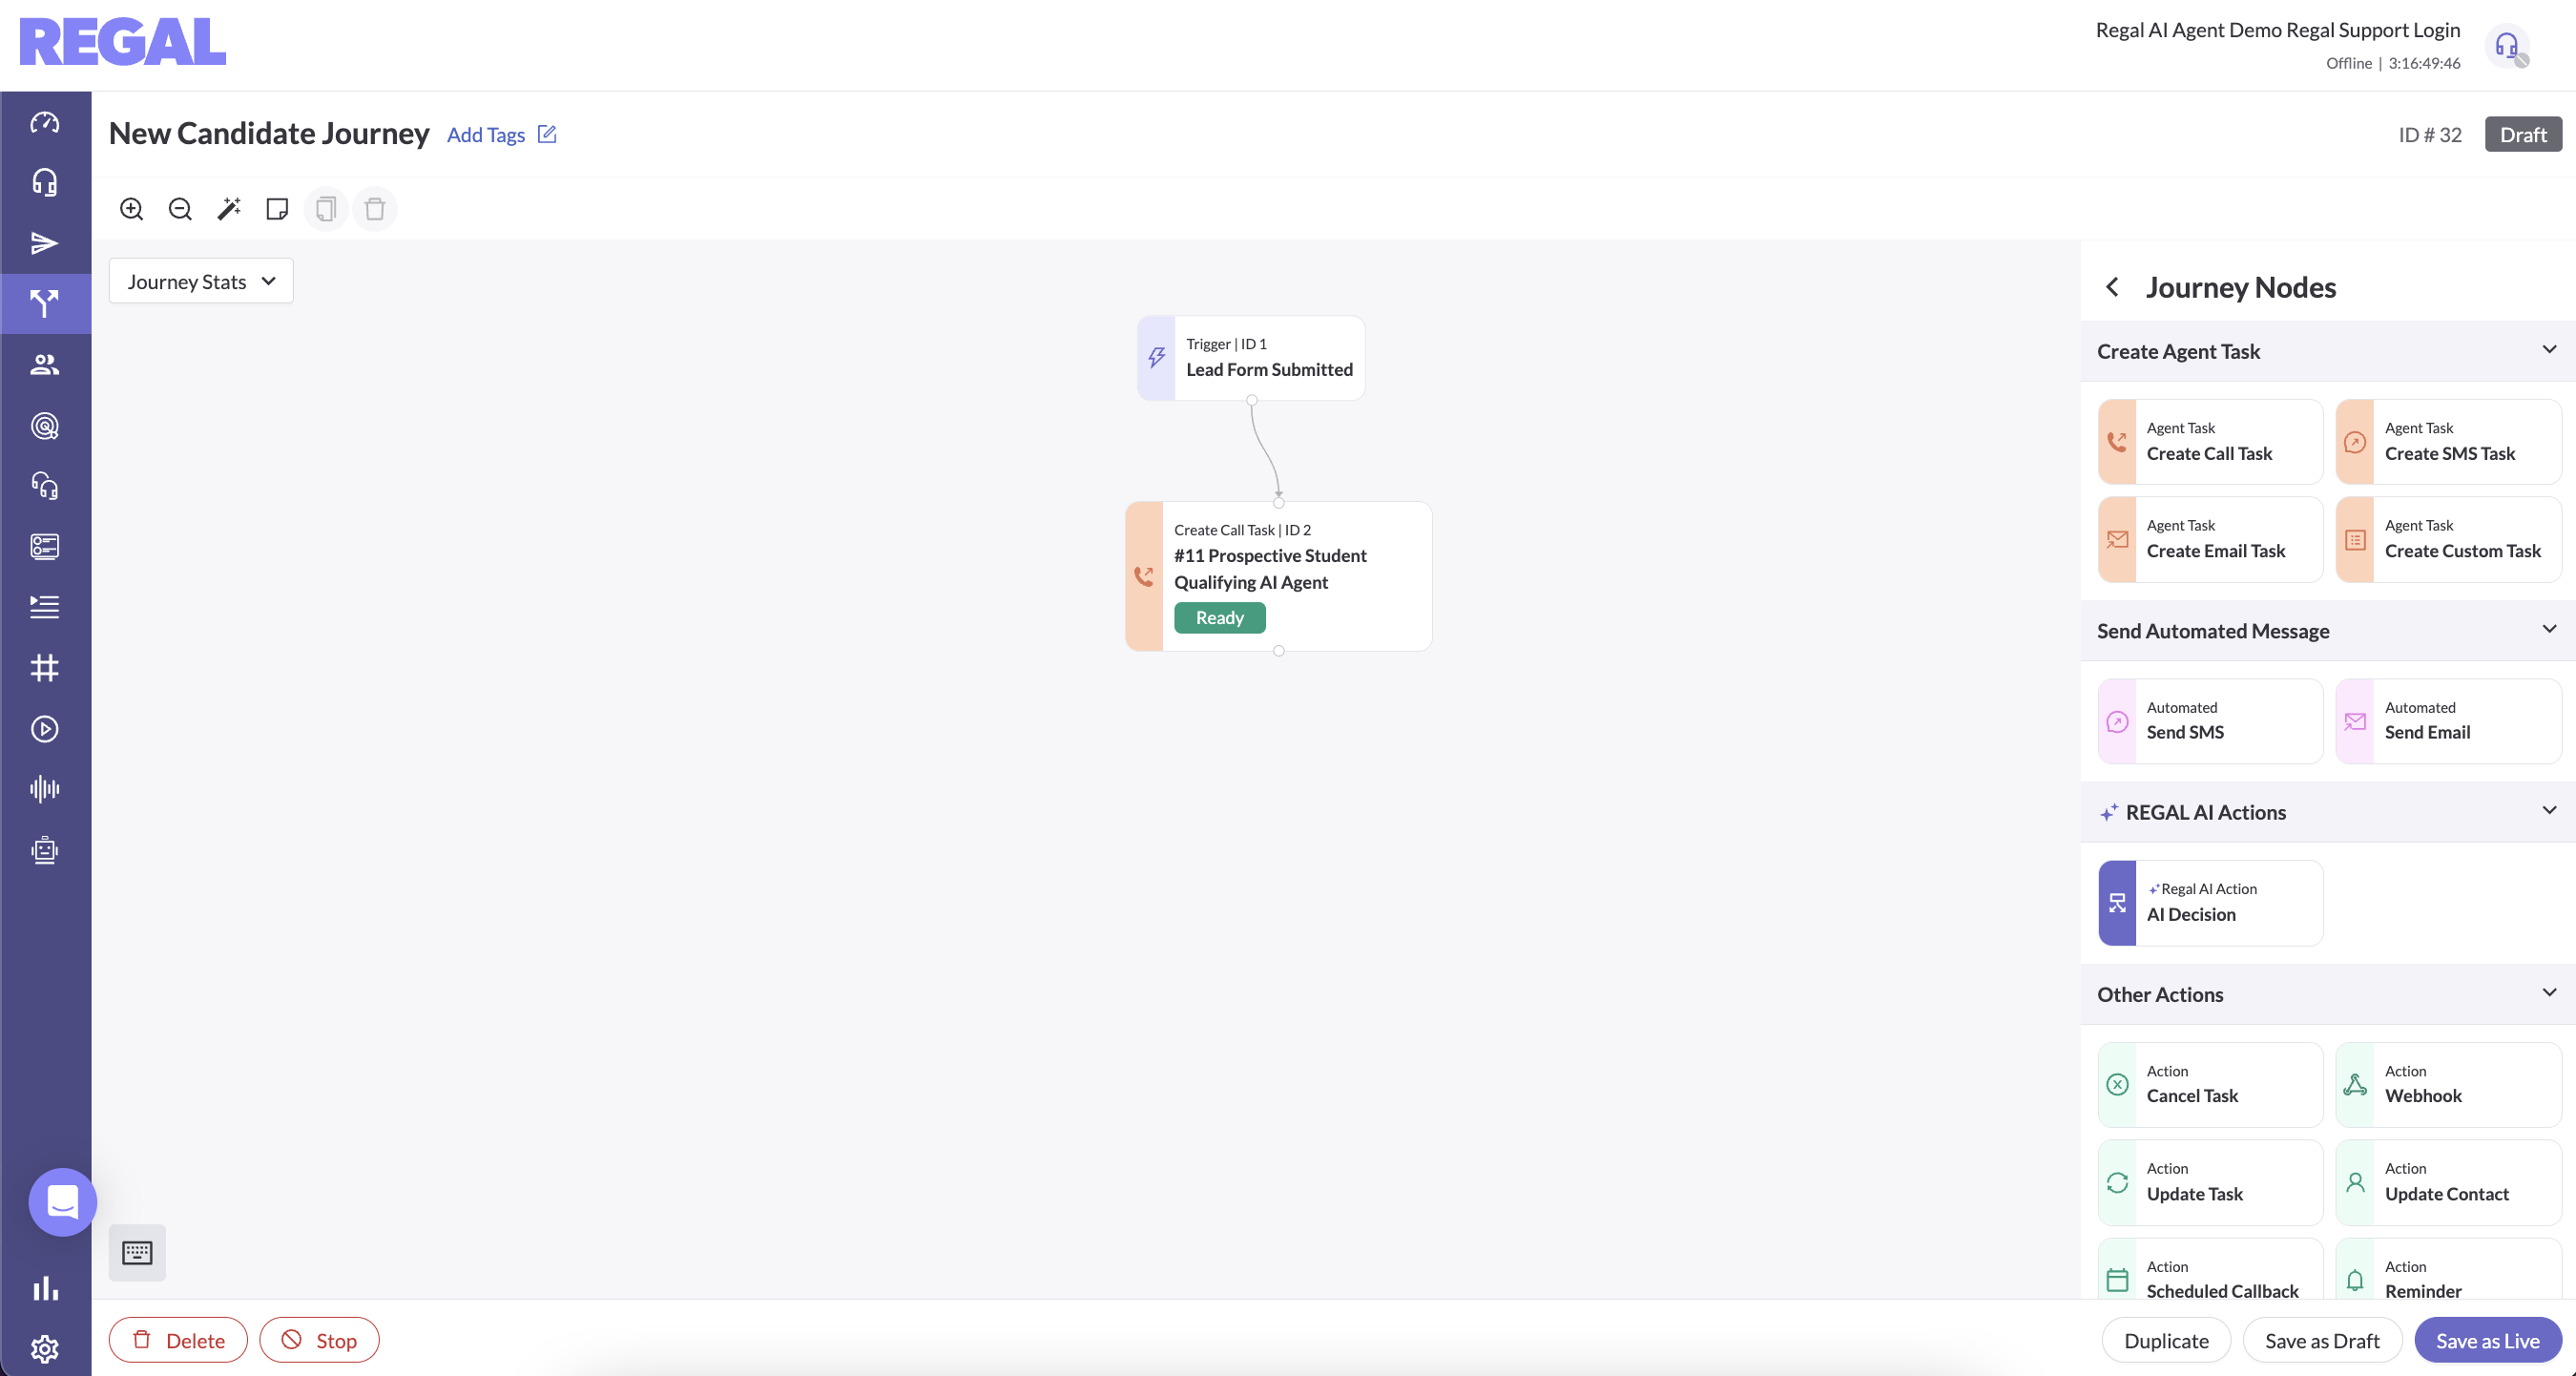2576x1376 pixels.
Task: Click the Duplicate button
Action: (x=2166, y=1340)
